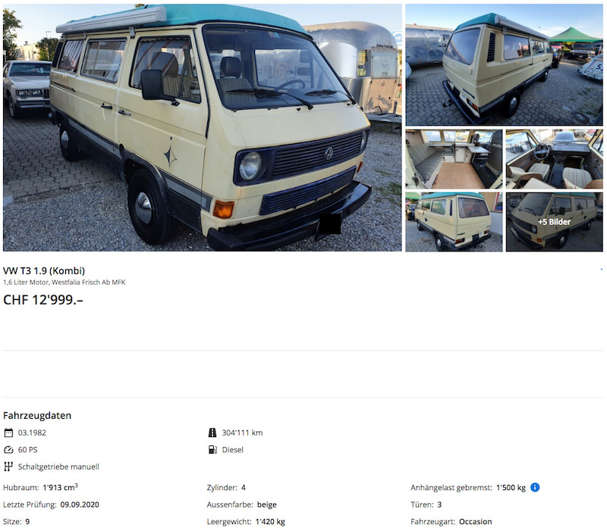This screenshot has width=607, height=531.
Task: Show more photos via +5 Bilder
Action: tap(555, 222)
